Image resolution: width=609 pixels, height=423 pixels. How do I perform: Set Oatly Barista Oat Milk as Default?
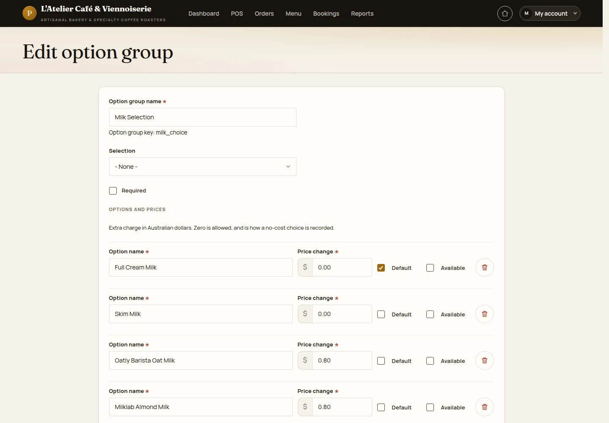pyautogui.click(x=381, y=361)
